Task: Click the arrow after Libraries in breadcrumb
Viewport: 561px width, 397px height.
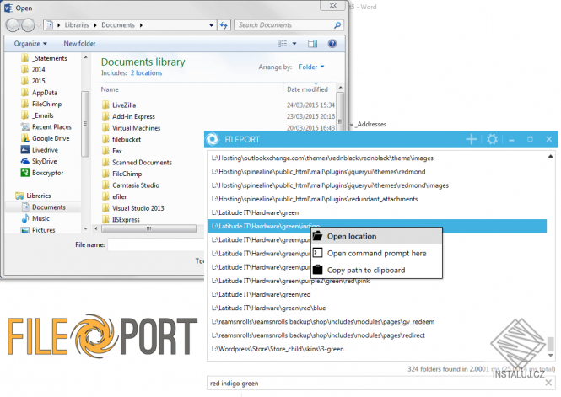Action: coord(95,25)
